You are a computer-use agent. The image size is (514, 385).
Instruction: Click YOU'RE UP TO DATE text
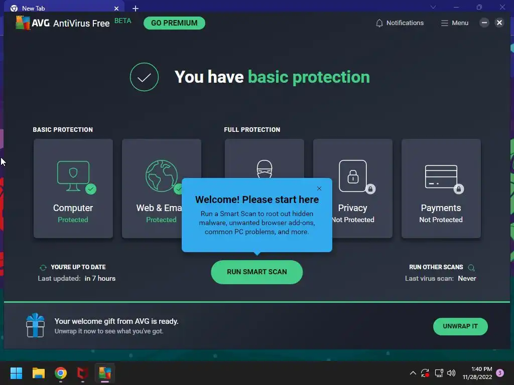click(78, 267)
